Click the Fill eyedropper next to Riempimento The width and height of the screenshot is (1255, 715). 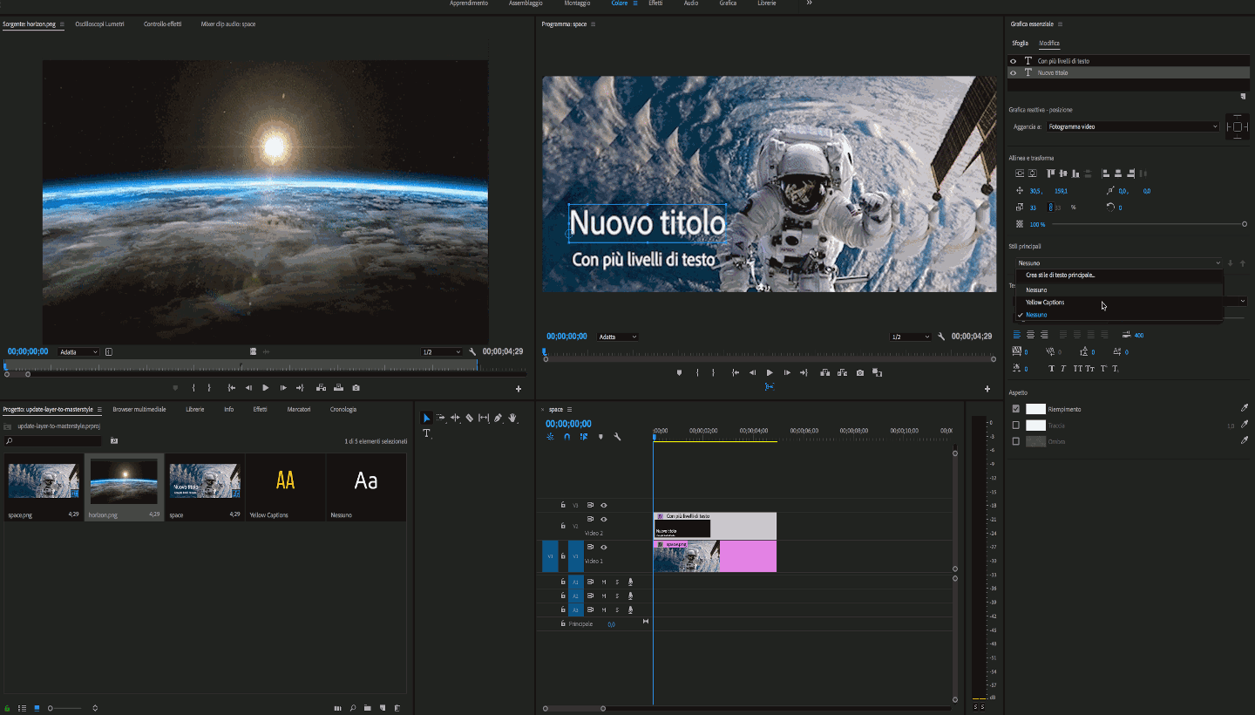point(1244,408)
